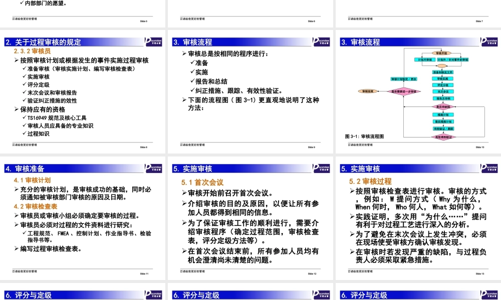
Task: Click the 评分定级 flowchart step box
Action: [442, 85]
